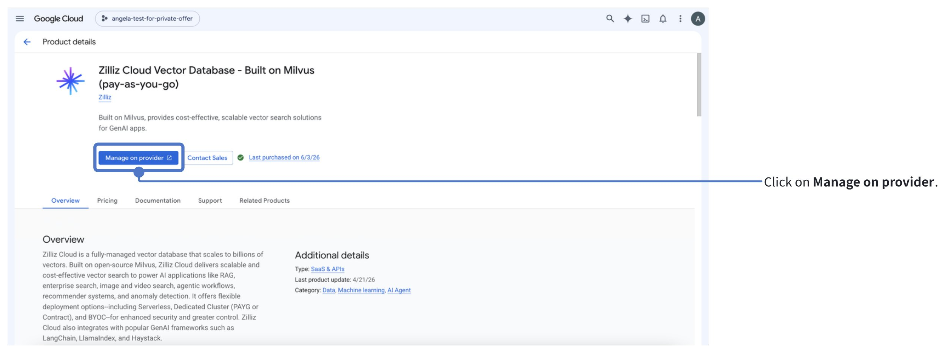Viewport: 945px width, 353px height.
Task: Click the Additional details heading
Action: (332, 255)
